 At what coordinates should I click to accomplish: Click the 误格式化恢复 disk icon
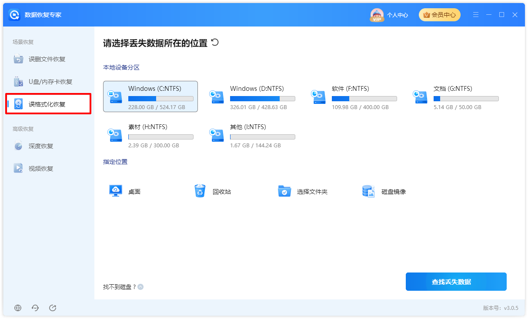click(18, 104)
